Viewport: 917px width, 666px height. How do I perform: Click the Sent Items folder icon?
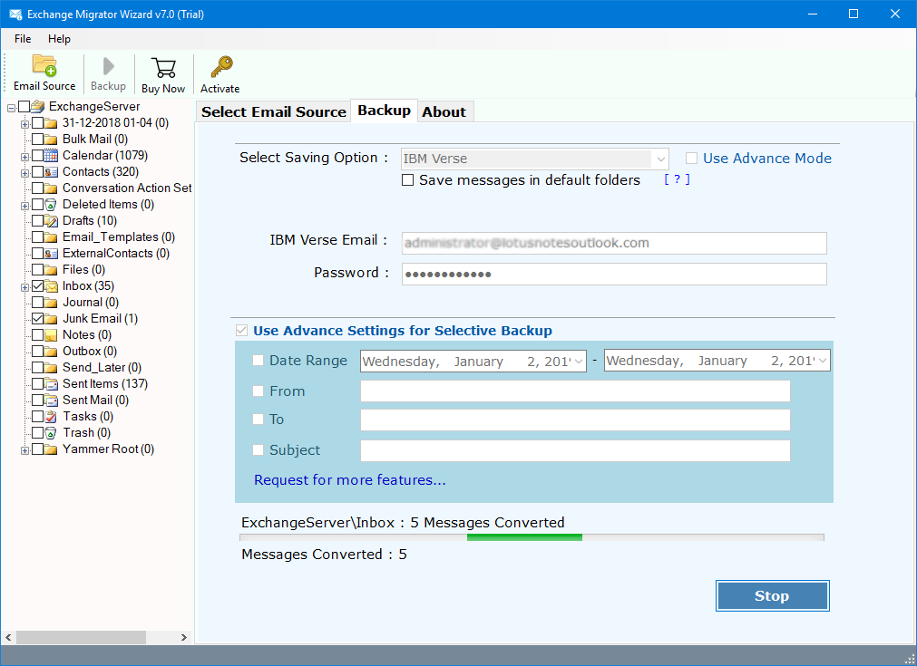point(52,384)
